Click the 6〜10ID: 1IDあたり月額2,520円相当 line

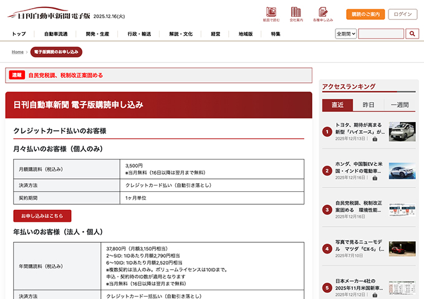[x=144, y=262]
